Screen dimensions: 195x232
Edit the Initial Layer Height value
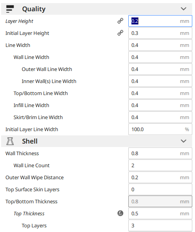click(x=160, y=33)
